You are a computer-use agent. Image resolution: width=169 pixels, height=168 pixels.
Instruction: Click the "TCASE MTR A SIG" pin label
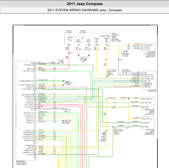coord(28,135)
